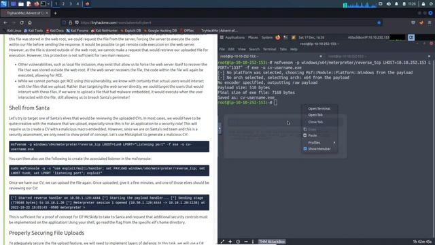The width and height of the screenshot is (435, 245).
Task: Open the Kali applications menu icon
Action: [3, 4]
